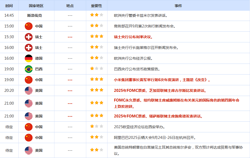This screenshot has height=158, width=250.
Task: Click 待定 time in the 云栖大会 row
Action: 9,138
